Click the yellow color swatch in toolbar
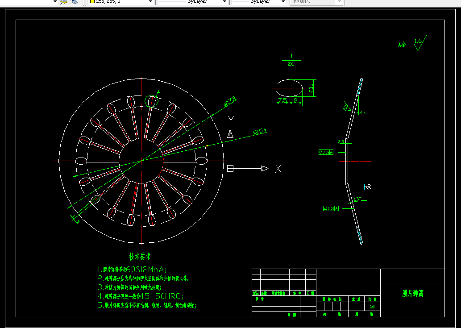 [x=92, y=1]
